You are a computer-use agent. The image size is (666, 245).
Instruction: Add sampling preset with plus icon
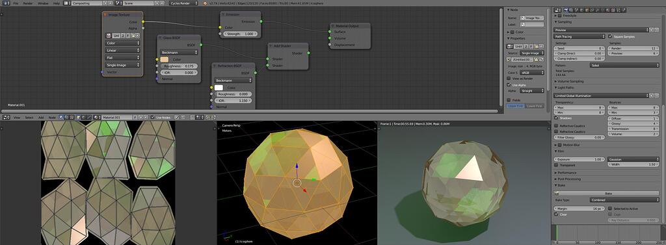pyautogui.click(x=651, y=30)
